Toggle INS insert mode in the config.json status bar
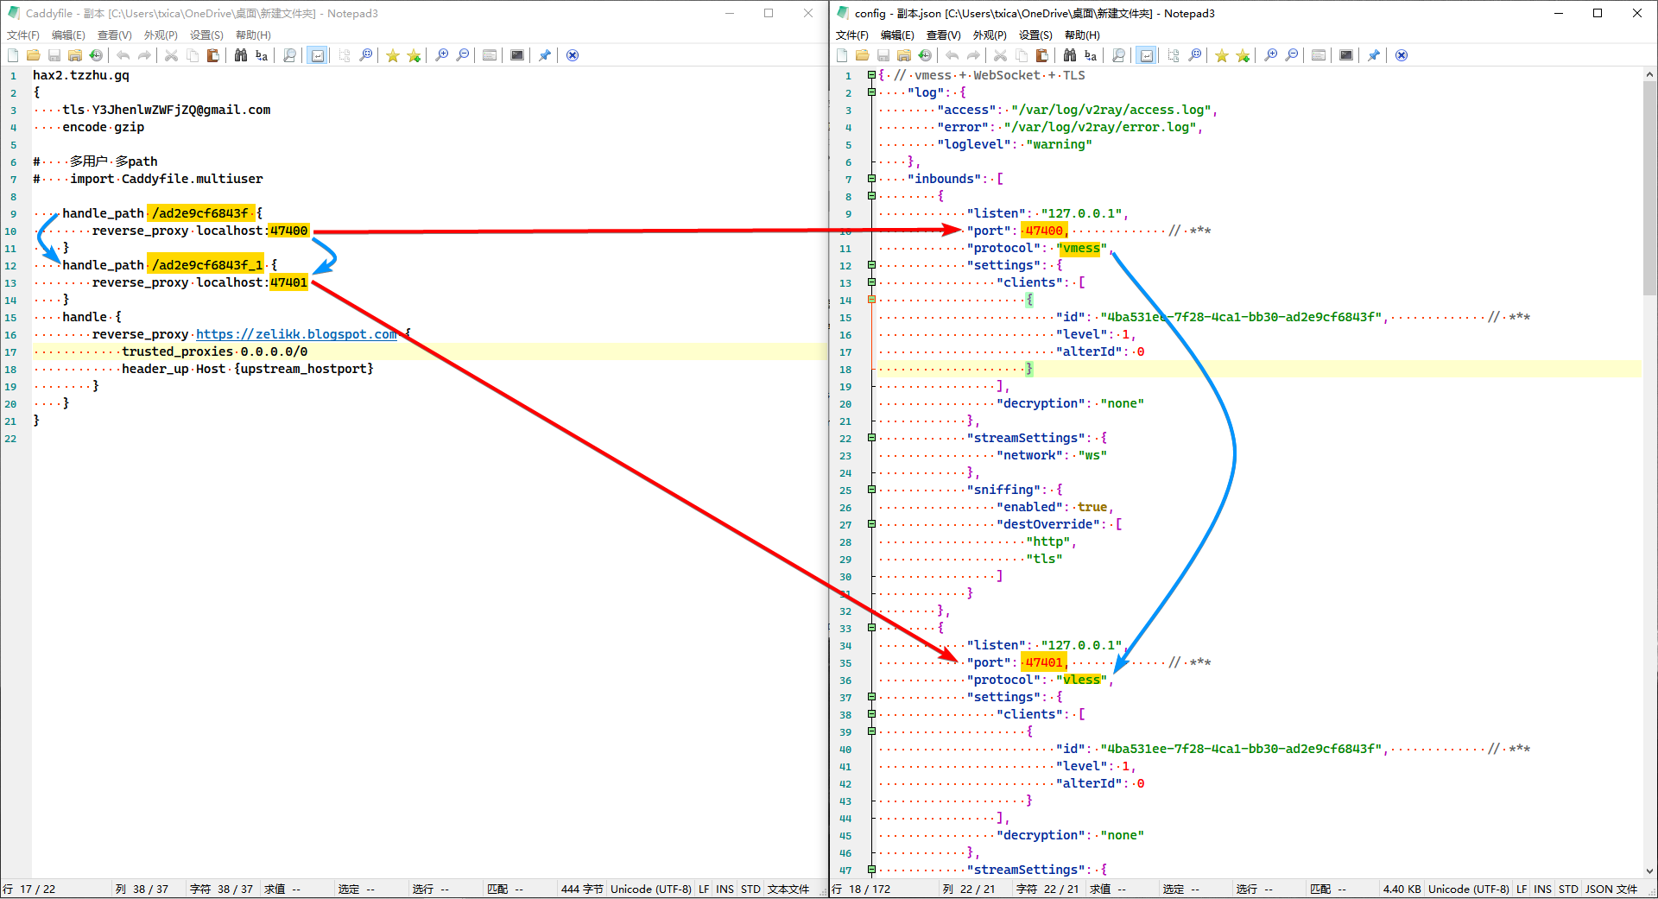This screenshot has height=899, width=1658. pos(1542,889)
